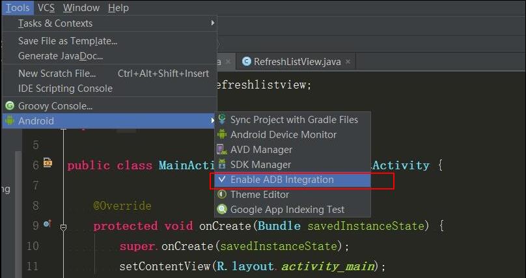Click Android robot icon in Tools menu
Viewport: 526px width, 278px height.
coord(10,120)
